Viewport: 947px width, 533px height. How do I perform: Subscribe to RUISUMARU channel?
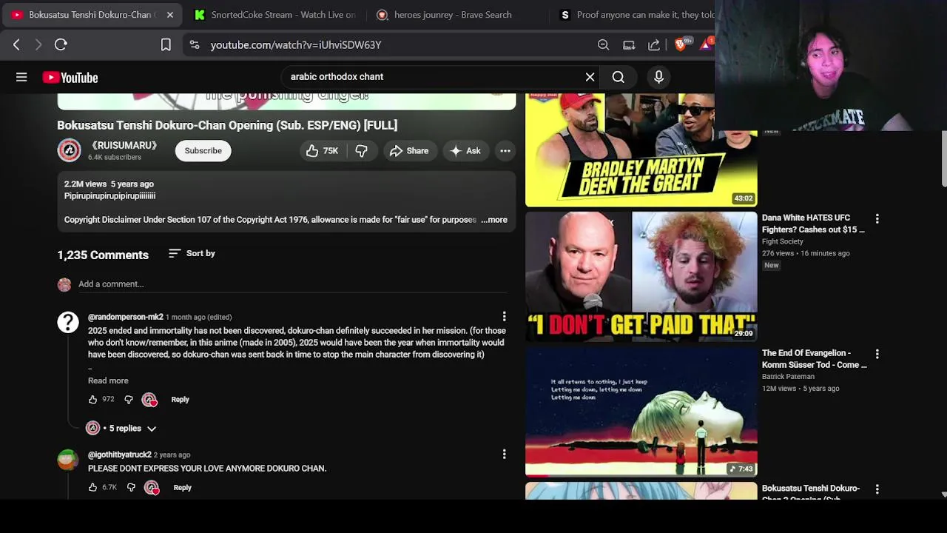click(x=203, y=150)
